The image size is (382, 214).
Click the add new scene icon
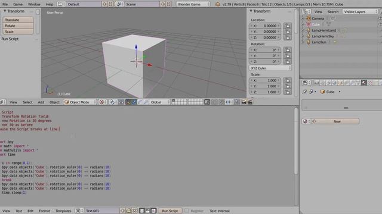tap(162, 4)
